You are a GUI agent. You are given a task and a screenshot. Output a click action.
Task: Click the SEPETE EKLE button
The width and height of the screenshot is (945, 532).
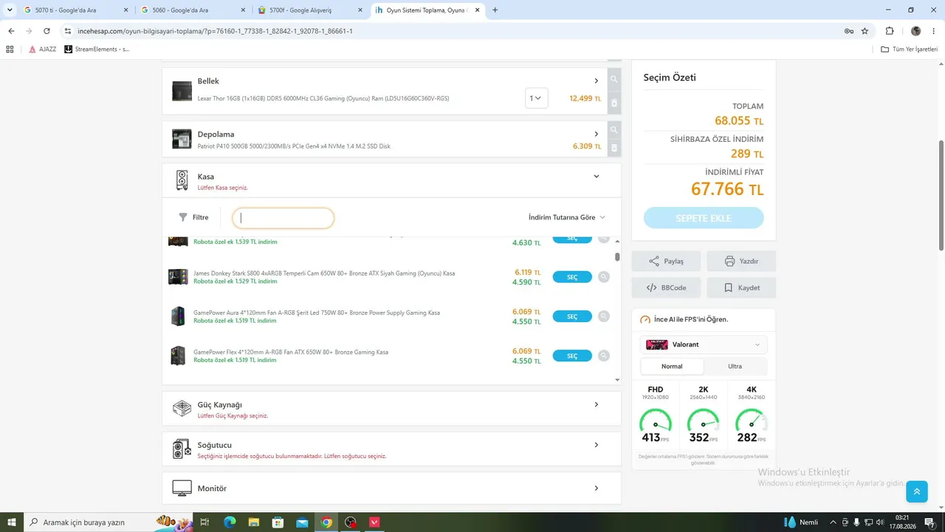[x=704, y=218]
